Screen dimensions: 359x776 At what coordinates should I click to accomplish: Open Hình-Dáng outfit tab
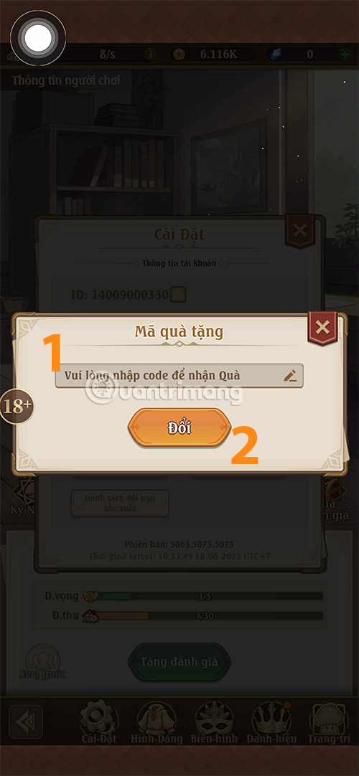[157, 723]
